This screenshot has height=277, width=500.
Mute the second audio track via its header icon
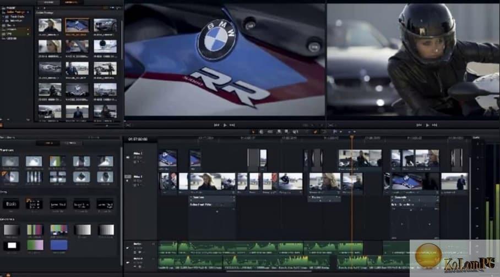[x=128, y=262]
